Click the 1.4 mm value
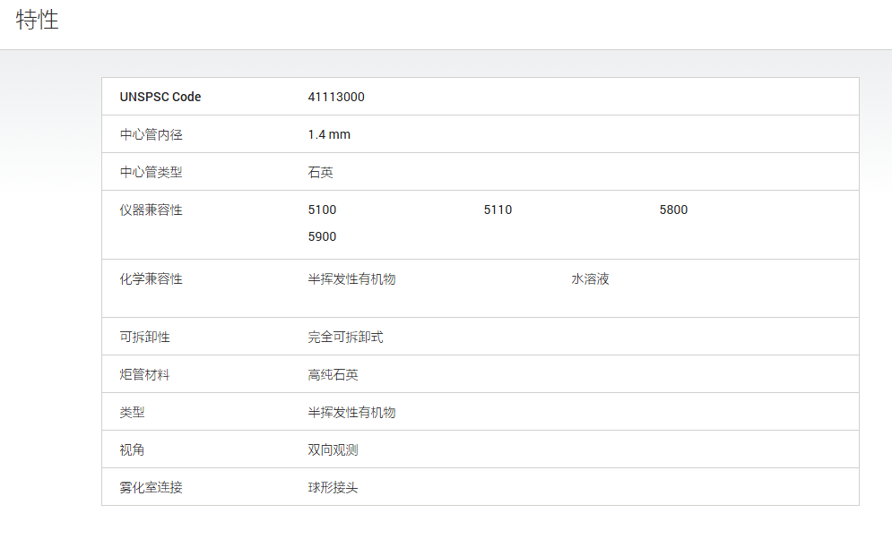Image resolution: width=892 pixels, height=556 pixels. (x=329, y=134)
